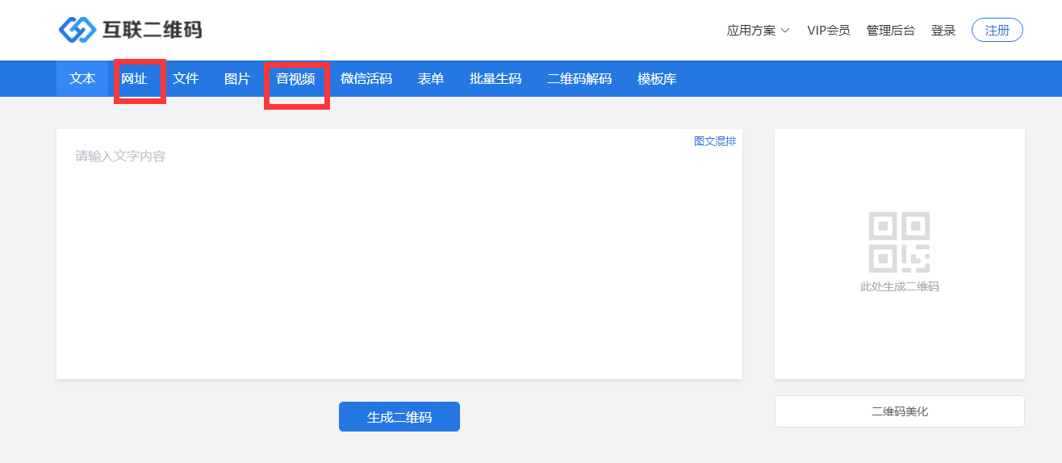Open the 文件 tab
1062x463 pixels.
(186, 79)
